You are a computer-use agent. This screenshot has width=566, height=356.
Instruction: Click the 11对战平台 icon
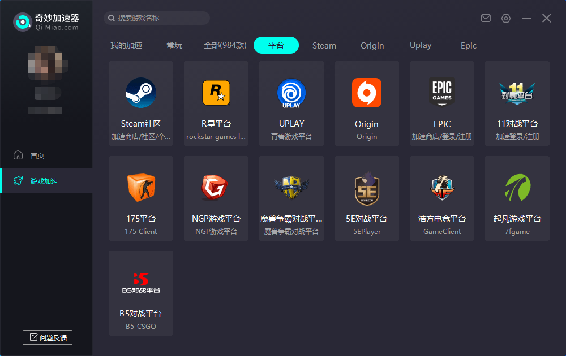(517, 93)
